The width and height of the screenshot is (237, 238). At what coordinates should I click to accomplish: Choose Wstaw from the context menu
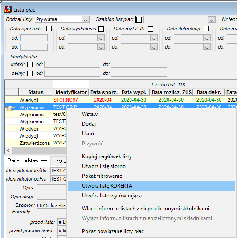tap(151, 114)
